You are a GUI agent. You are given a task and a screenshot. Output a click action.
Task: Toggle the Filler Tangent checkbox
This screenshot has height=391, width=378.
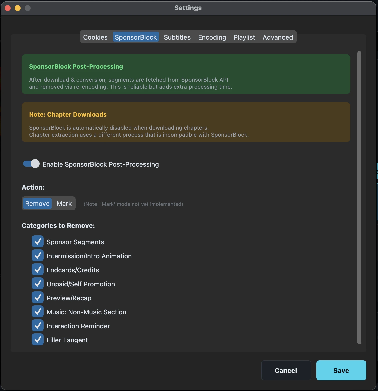coord(38,340)
